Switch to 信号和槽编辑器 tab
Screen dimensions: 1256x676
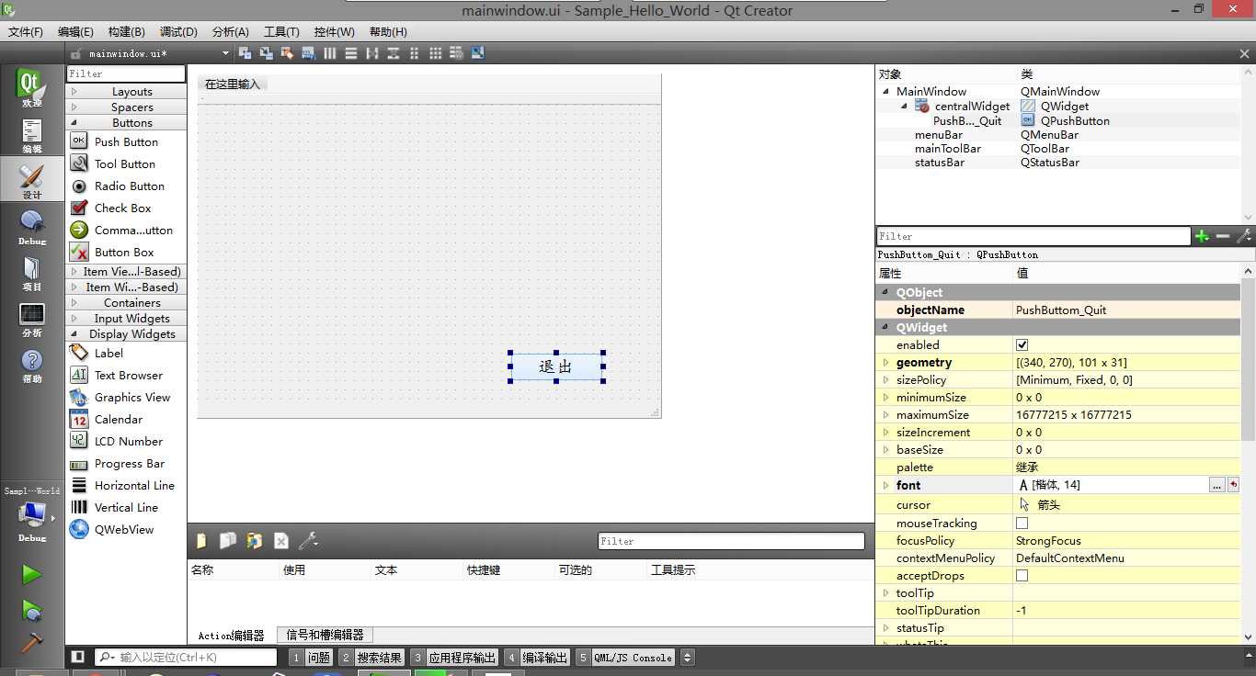[325, 635]
